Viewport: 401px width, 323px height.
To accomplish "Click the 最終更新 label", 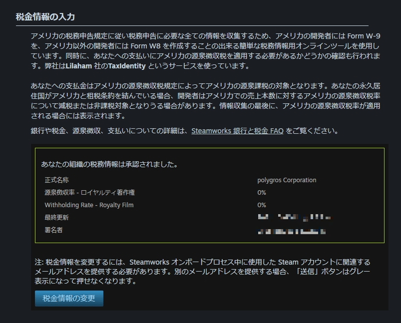I will [x=57, y=217].
